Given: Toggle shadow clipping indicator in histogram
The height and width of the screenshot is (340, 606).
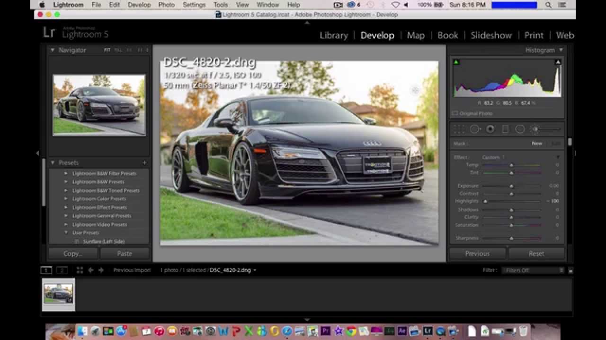Looking at the screenshot, I should point(456,62).
